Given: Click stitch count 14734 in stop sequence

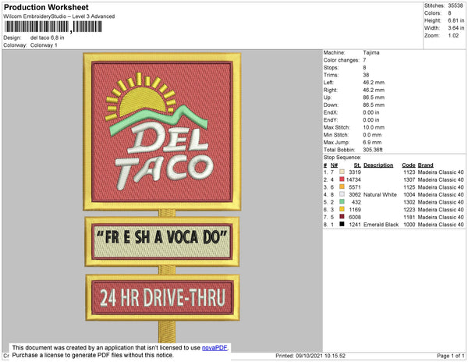Looking at the screenshot, I should [x=353, y=179].
